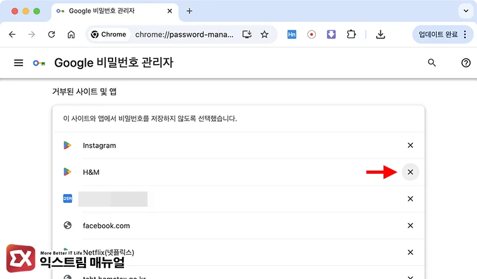Open the red record extension icon
The image size is (477, 279).
coord(312,35)
